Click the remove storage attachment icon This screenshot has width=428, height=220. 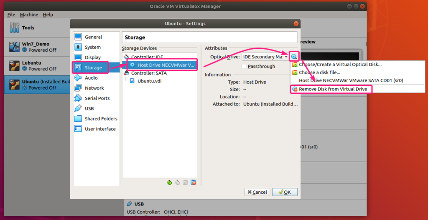point(193,182)
